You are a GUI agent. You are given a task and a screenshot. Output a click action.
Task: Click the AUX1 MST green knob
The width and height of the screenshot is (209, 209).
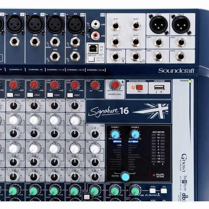[135, 191]
